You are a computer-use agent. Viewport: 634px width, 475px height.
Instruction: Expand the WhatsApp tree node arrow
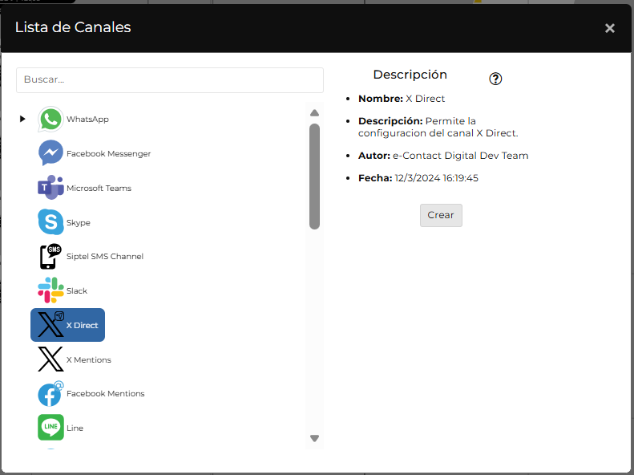pyautogui.click(x=22, y=119)
